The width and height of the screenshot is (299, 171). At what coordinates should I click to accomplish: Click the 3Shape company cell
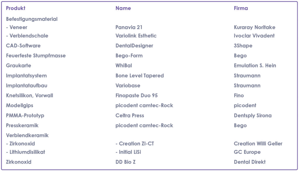coord(243,46)
